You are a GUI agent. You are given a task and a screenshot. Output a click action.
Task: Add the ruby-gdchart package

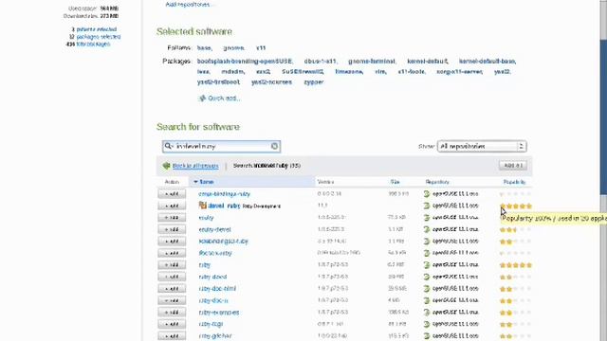coord(172,336)
